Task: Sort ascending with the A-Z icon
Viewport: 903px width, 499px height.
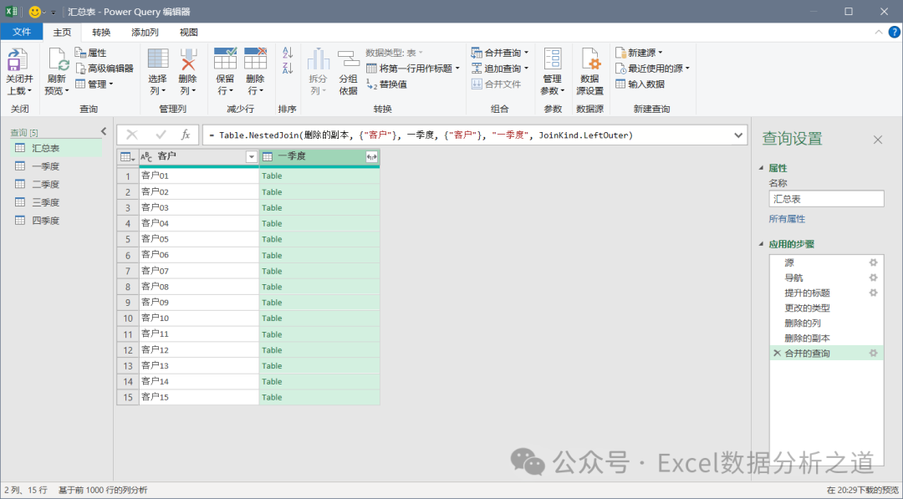Action: pyautogui.click(x=288, y=53)
